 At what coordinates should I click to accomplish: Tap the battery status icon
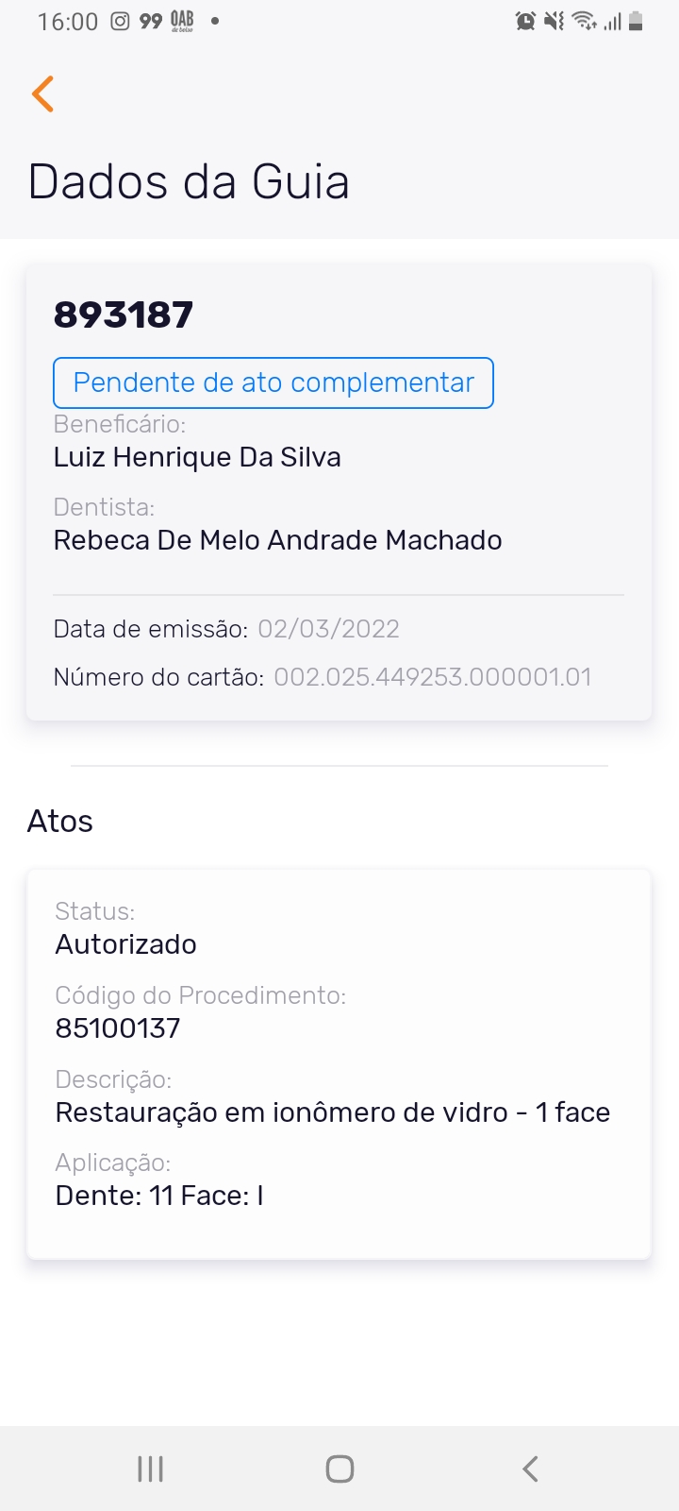[x=636, y=21]
